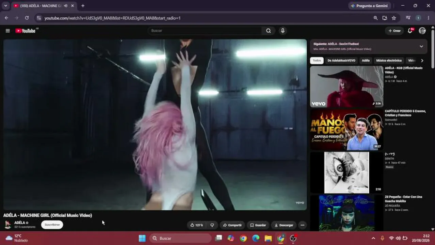Open Zé Pequeña - Estar Con Una title
Image resolution: width=435 pixels, height=245 pixels.
click(x=403, y=199)
